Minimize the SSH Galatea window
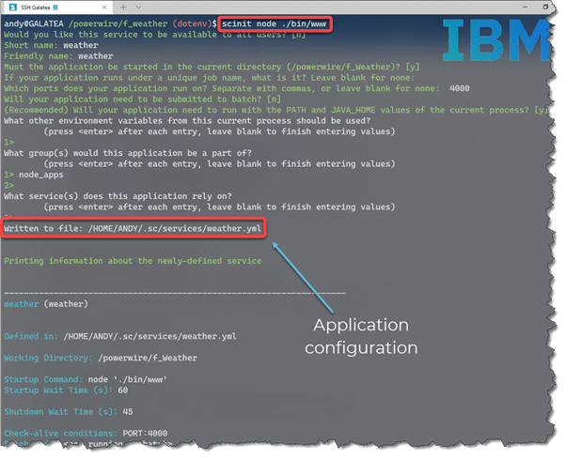The width and height of the screenshot is (566, 459). [x=488, y=8]
